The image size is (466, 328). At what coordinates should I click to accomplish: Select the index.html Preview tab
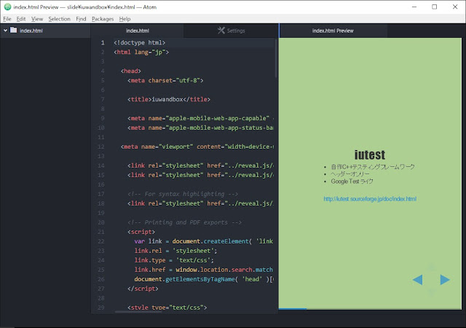point(333,31)
